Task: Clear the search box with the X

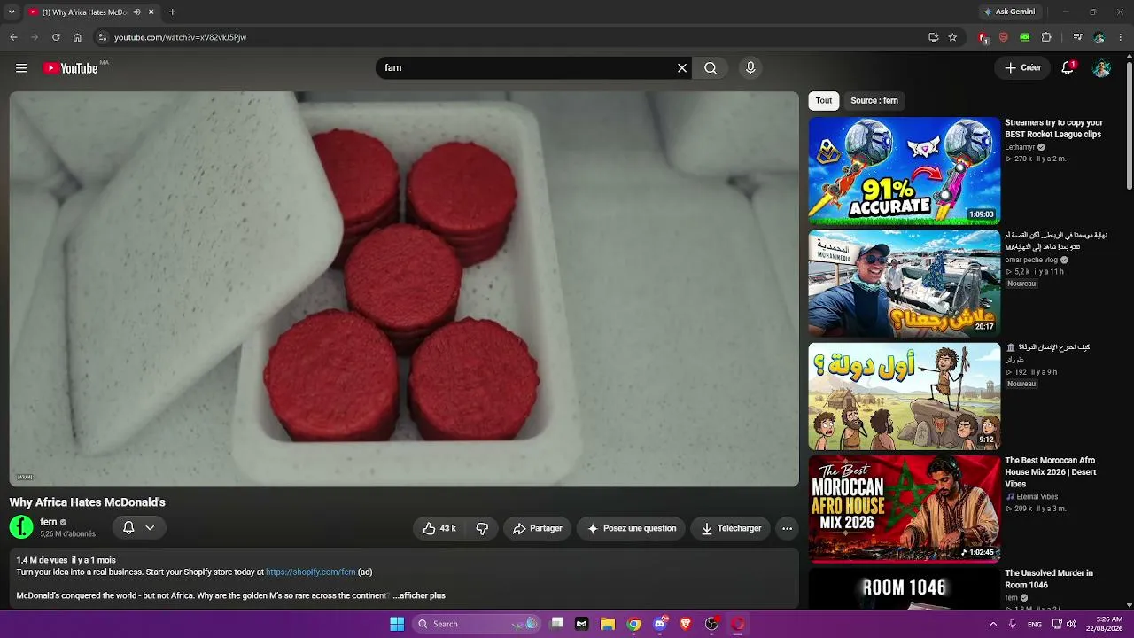Action: pos(682,68)
